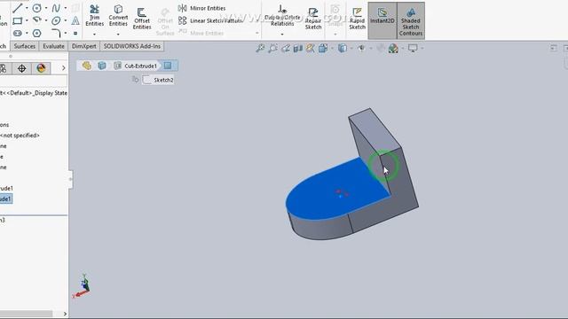Select the Circle sketch tool
The width and height of the screenshot is (568, 319).
(36, 8)
